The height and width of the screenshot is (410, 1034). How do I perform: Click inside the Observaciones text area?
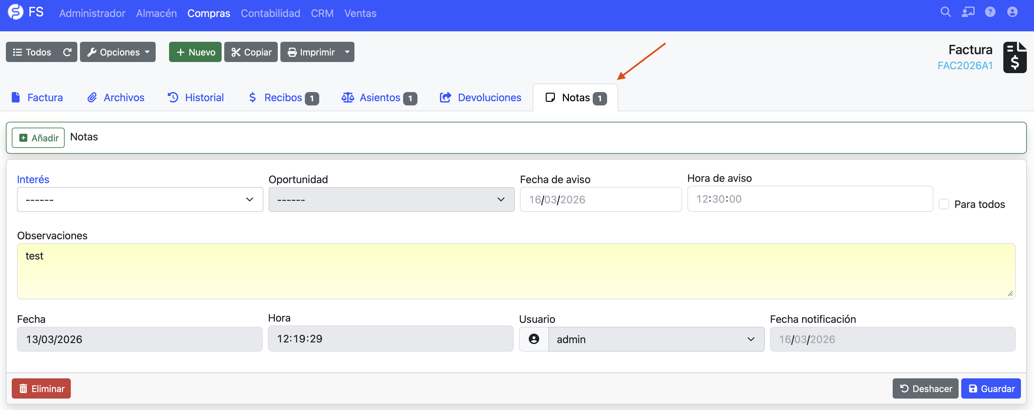point(516,271)
